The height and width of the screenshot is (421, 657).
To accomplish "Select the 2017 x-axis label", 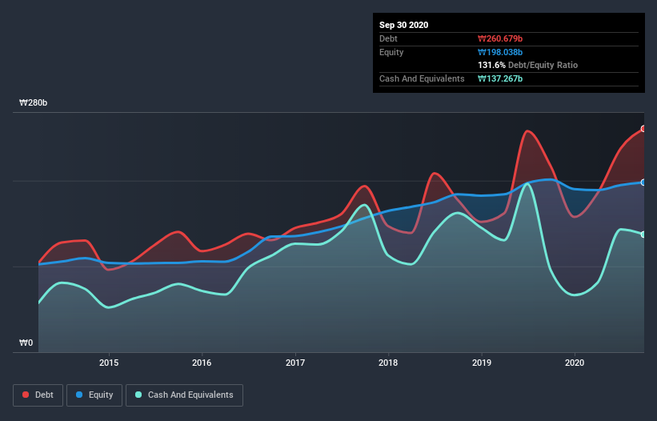I will point(295,363).
